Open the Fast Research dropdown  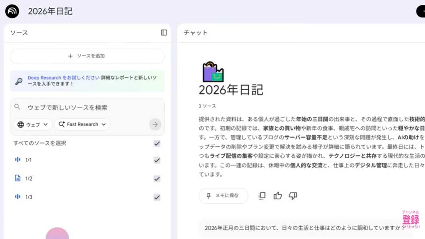pyautogui.click(x=82, y=124)
